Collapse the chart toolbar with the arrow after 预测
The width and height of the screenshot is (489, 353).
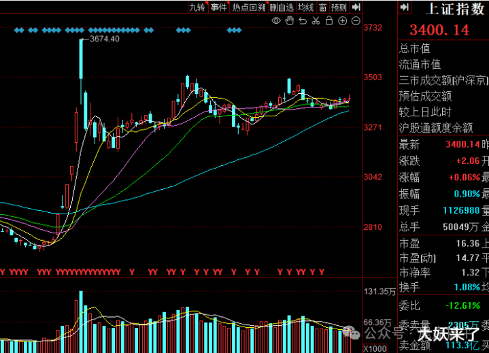pos(356,7)
